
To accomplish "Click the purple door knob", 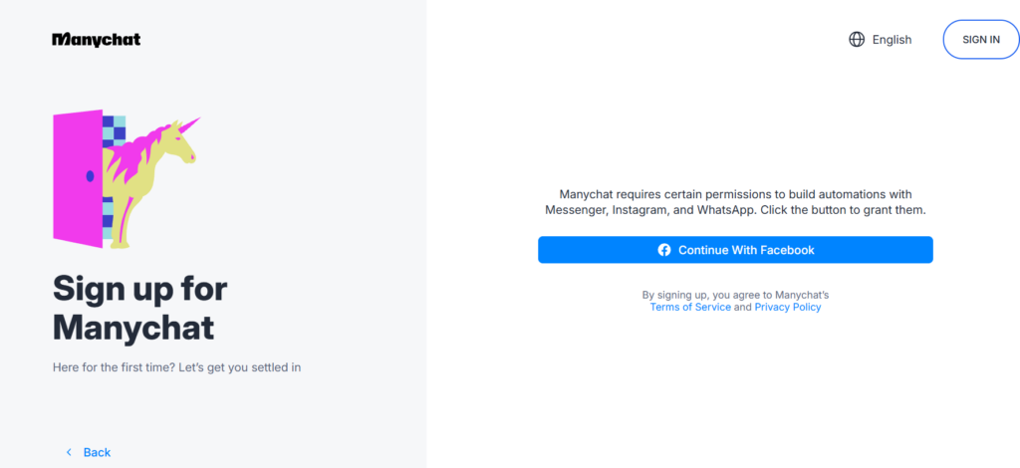I will click(90, 176).
